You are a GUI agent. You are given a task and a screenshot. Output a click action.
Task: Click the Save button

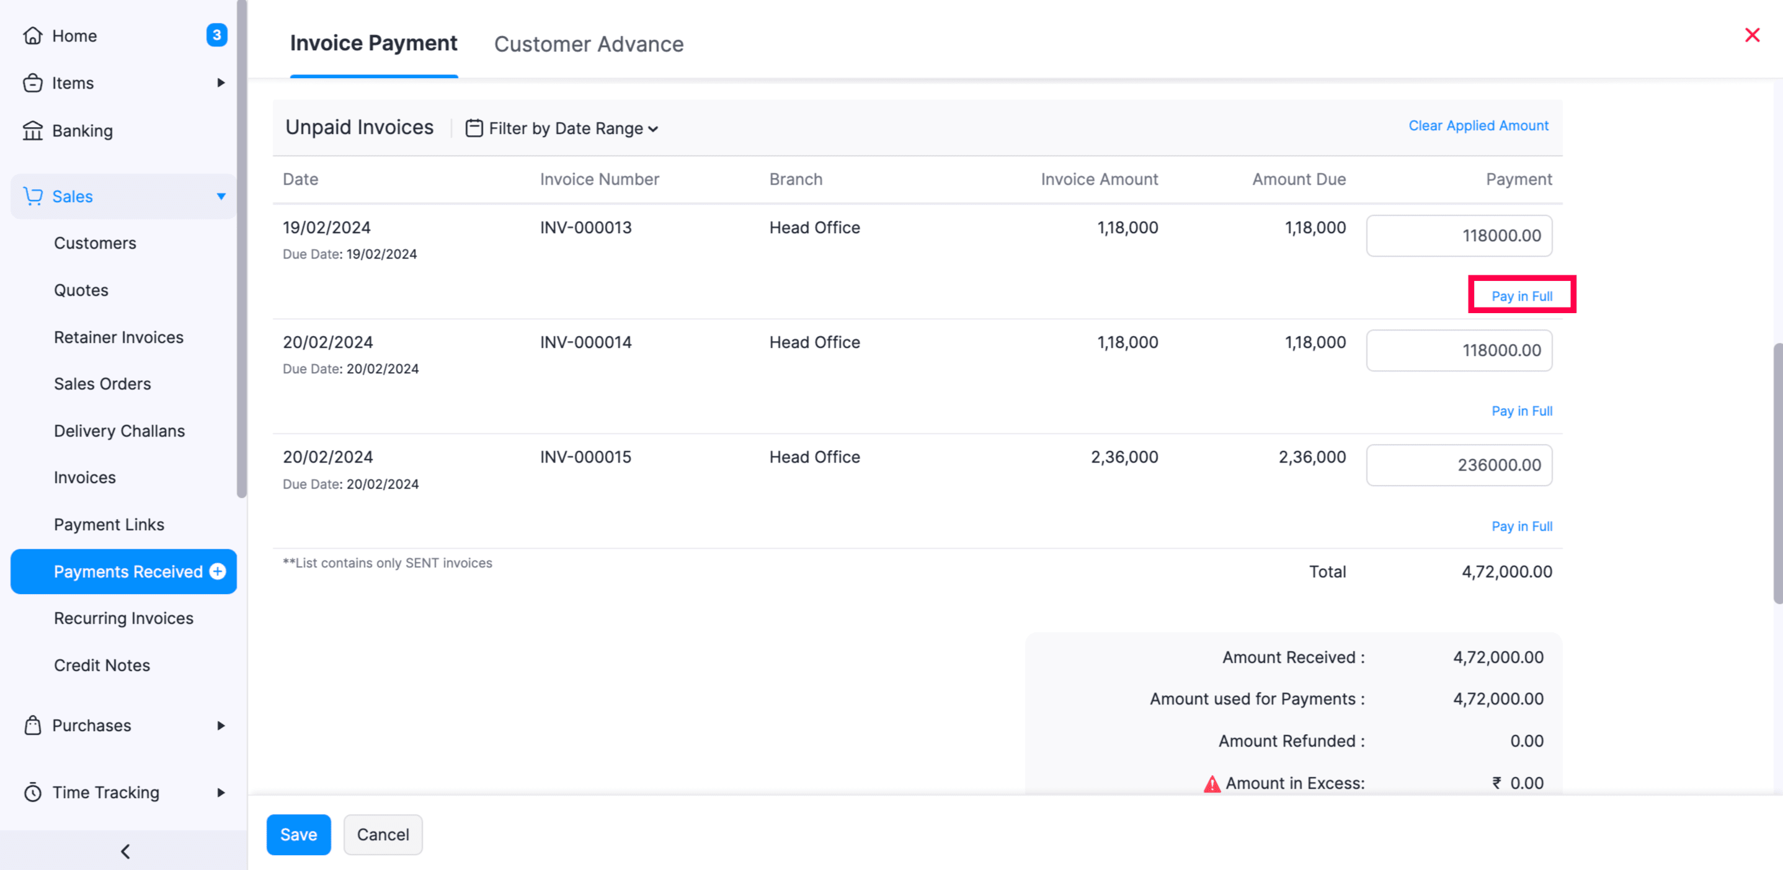(x=298, y=834)
